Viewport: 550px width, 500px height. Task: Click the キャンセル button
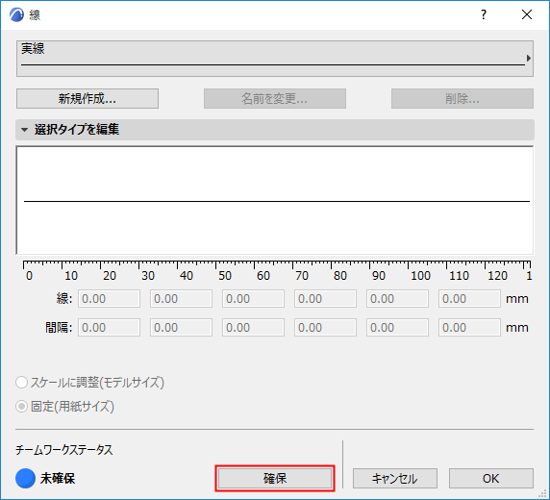pos(395,478)
